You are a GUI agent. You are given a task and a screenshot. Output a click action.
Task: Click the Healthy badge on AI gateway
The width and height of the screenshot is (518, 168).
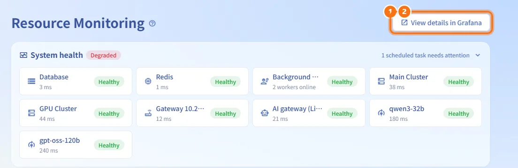pyautogui.click(x=342, y=113)
